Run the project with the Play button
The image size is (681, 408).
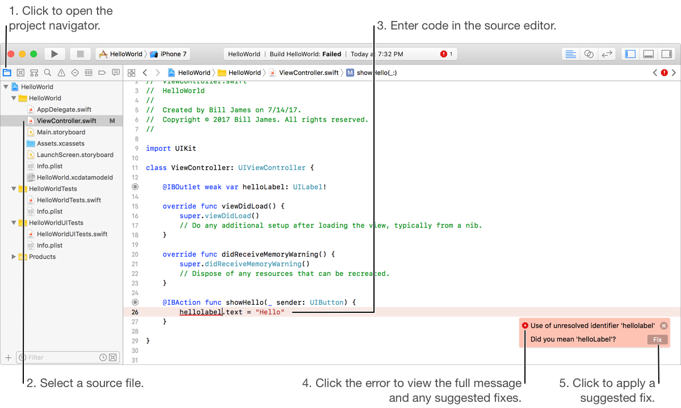tap(54, 54)
